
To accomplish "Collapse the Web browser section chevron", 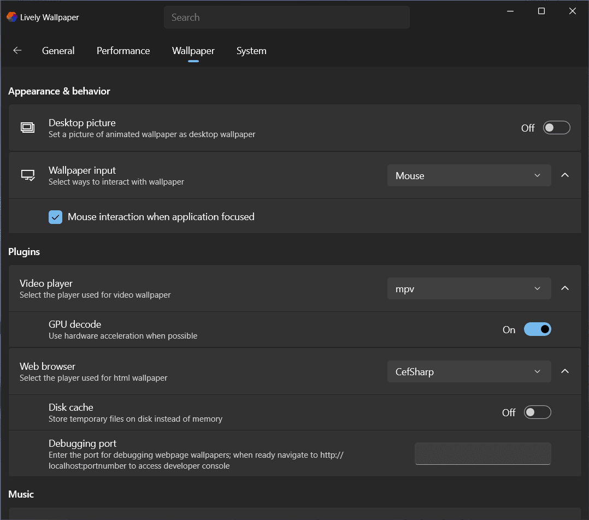I will 566,371.
